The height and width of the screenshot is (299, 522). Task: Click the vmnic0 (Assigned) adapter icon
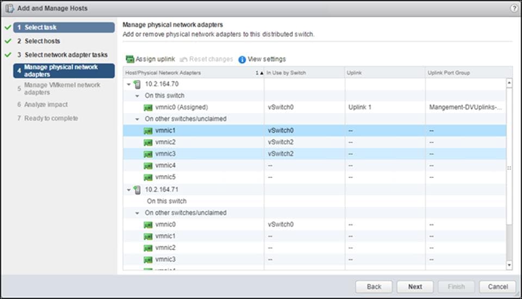pyautogui.click(x=148, y=108)
